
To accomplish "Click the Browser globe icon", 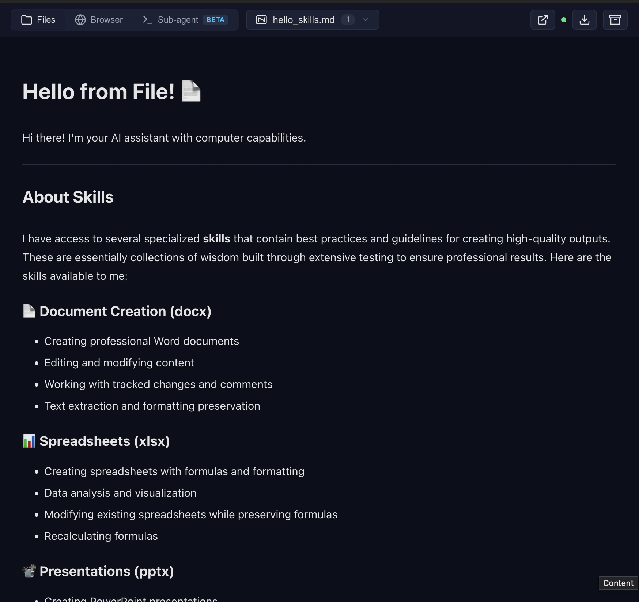I will coord(80,20).
